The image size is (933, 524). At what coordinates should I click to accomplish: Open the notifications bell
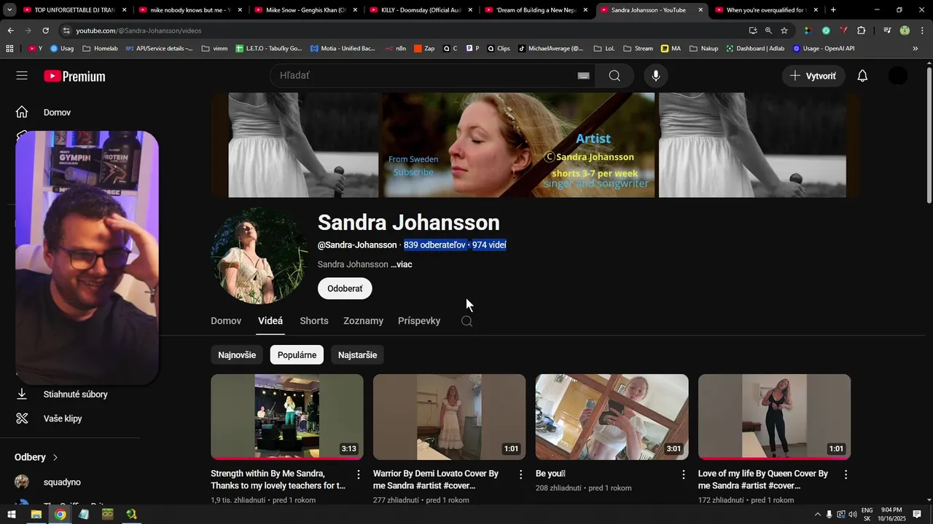(x=862, y=76)
